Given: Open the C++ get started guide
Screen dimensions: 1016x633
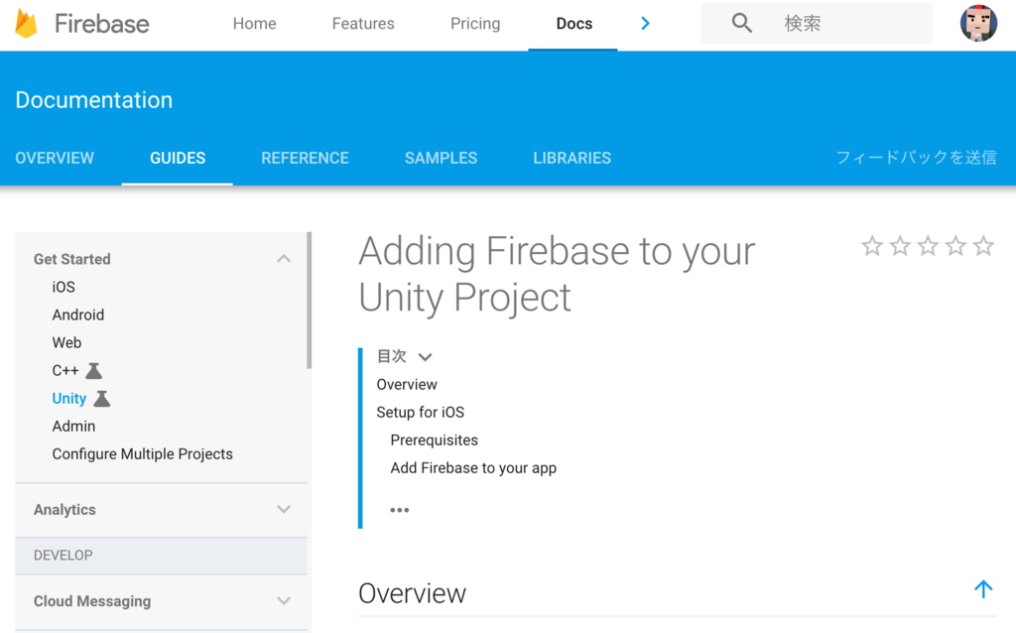Looking at the screenshot, I should click(65, 371).
